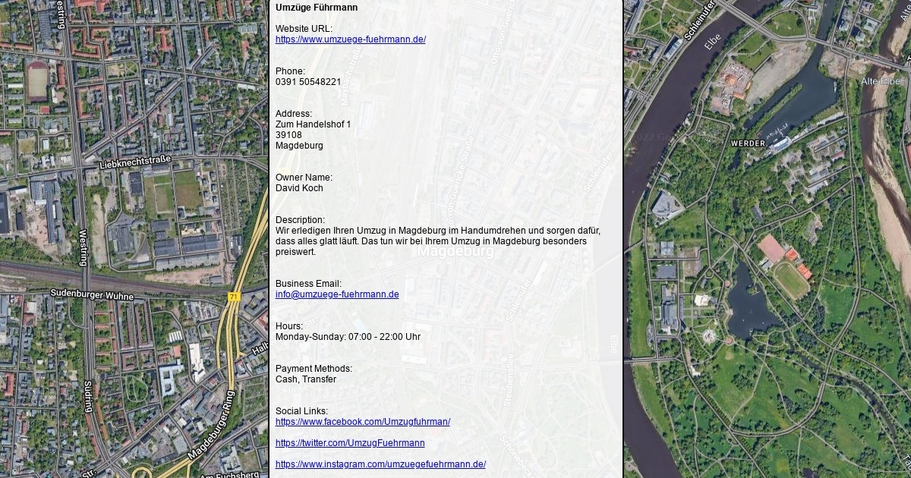This screenshot has height=478, width=911.
Task: Open the Facebook Umzugfuhrman link
Action: click(363, 422)
